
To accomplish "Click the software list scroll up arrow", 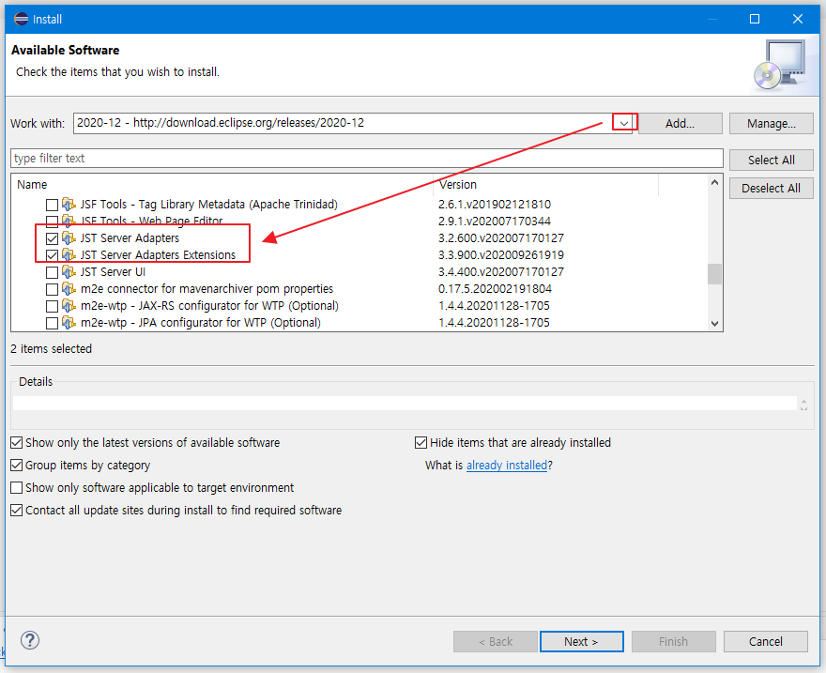I will click(714, 182).
